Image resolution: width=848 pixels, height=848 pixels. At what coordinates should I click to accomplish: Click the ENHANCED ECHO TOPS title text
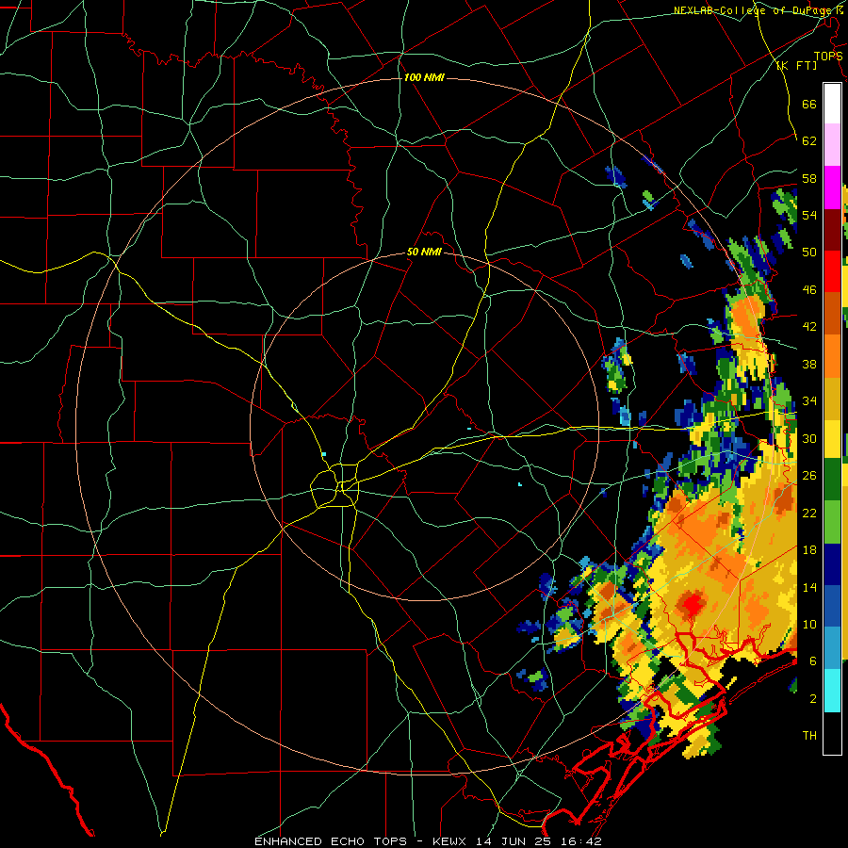coord(331,841)
